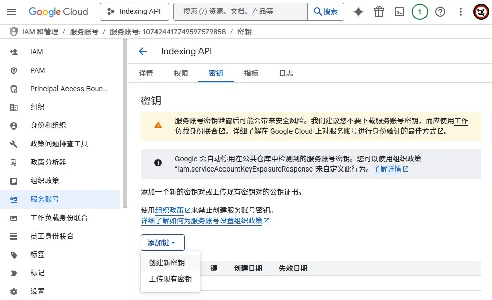This screenshot has width=492, height=300.
Task: Activate the Cloud Shell terminal icon
Action: click(x=399, y=12)
